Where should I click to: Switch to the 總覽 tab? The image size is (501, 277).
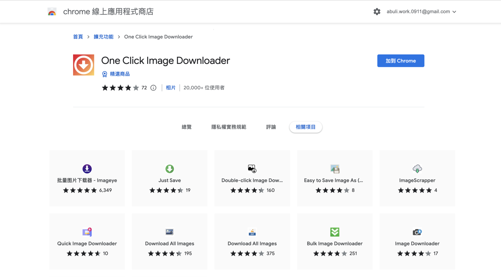coord(187,127)
